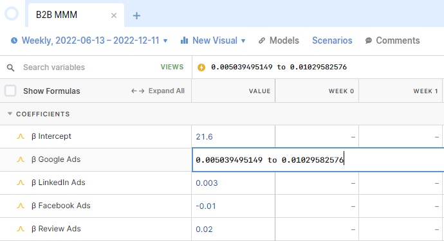Open the Scenarios link
The width and height of the screenshot is (444, 241).
pyautogui.click(x=332, y=40)
